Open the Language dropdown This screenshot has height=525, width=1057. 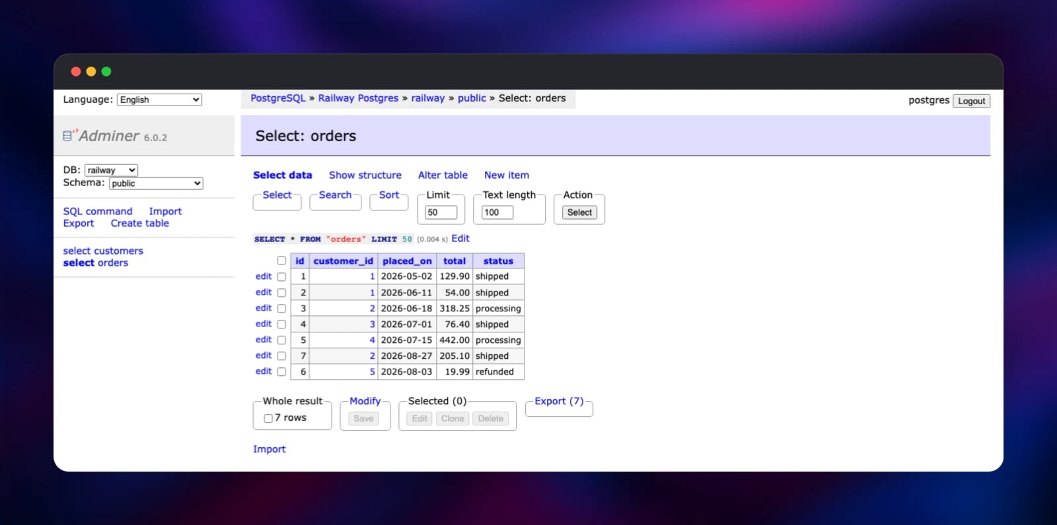click(159, 100)
